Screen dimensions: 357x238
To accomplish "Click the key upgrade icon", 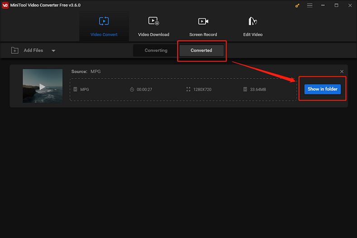I will coord(297,5).
